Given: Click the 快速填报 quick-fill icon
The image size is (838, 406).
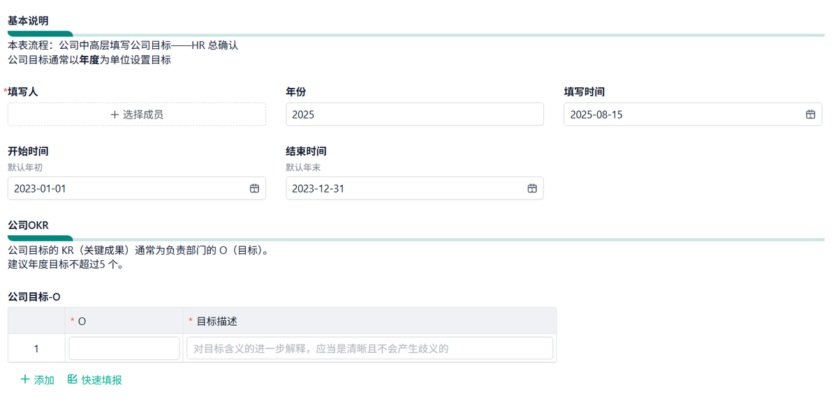Looking at the screenshot, I should click(x=73, y=380).
